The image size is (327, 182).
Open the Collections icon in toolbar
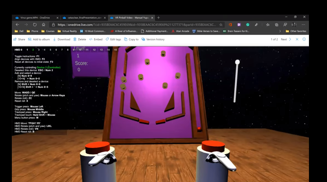click(276, 25)
